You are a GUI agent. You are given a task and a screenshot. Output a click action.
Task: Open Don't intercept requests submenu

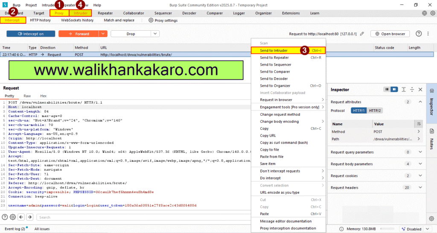click(288, 171)
